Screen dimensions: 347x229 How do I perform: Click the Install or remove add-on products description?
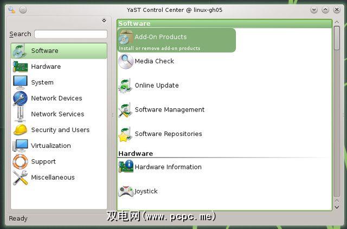point(159,48)
